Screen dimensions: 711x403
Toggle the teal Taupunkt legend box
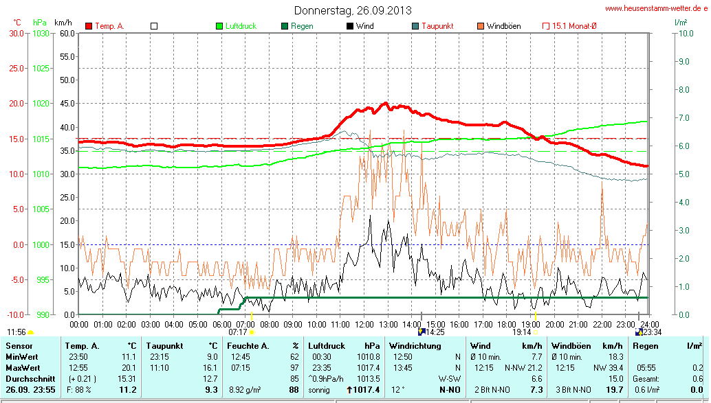415,26
